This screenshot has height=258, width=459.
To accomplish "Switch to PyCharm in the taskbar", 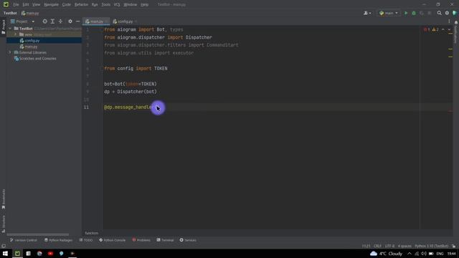I will pos(17,253).
